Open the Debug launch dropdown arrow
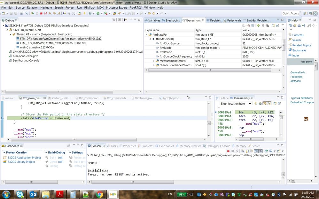This screenshot has width=319, height=199. coord(94,13)
